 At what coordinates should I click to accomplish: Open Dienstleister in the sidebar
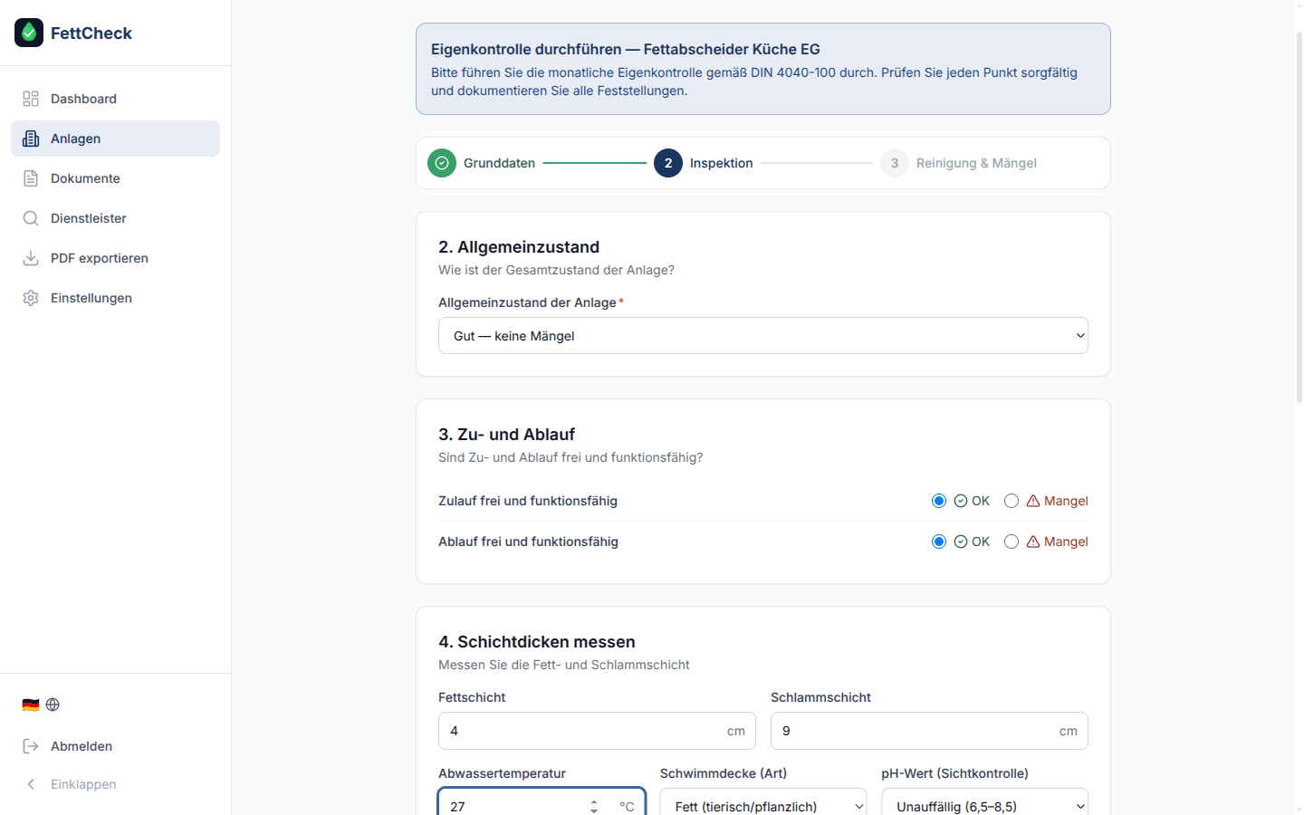(115, 218)
